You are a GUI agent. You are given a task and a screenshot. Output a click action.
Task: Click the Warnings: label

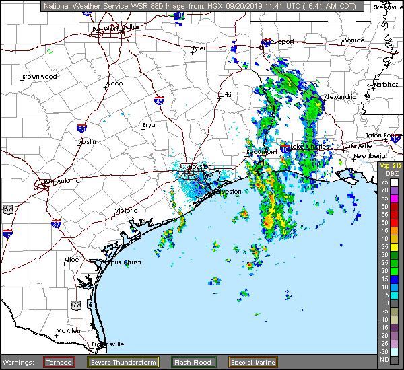[x=18, y=363]
